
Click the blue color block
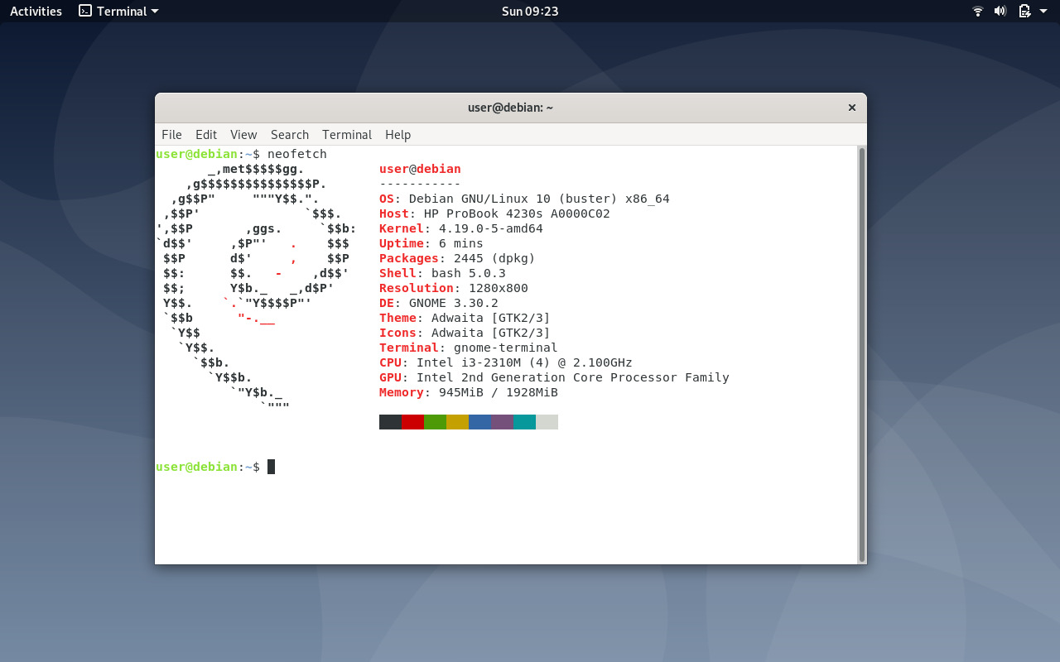click(x=479, y=422)
